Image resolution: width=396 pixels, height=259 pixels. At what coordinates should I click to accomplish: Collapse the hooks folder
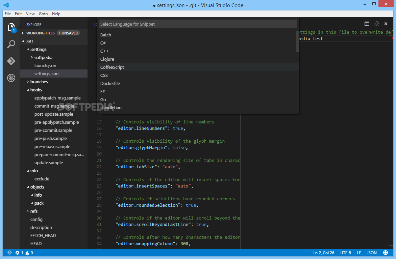point(28,90)
